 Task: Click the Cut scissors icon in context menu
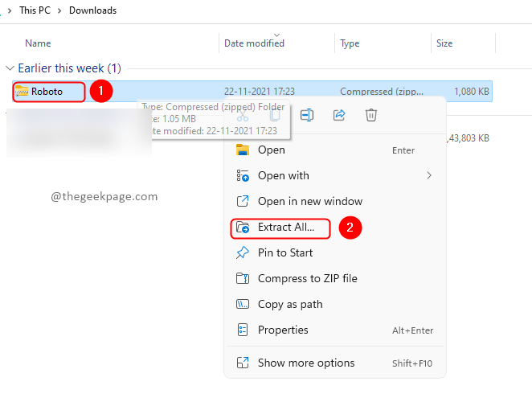[243, 115]
